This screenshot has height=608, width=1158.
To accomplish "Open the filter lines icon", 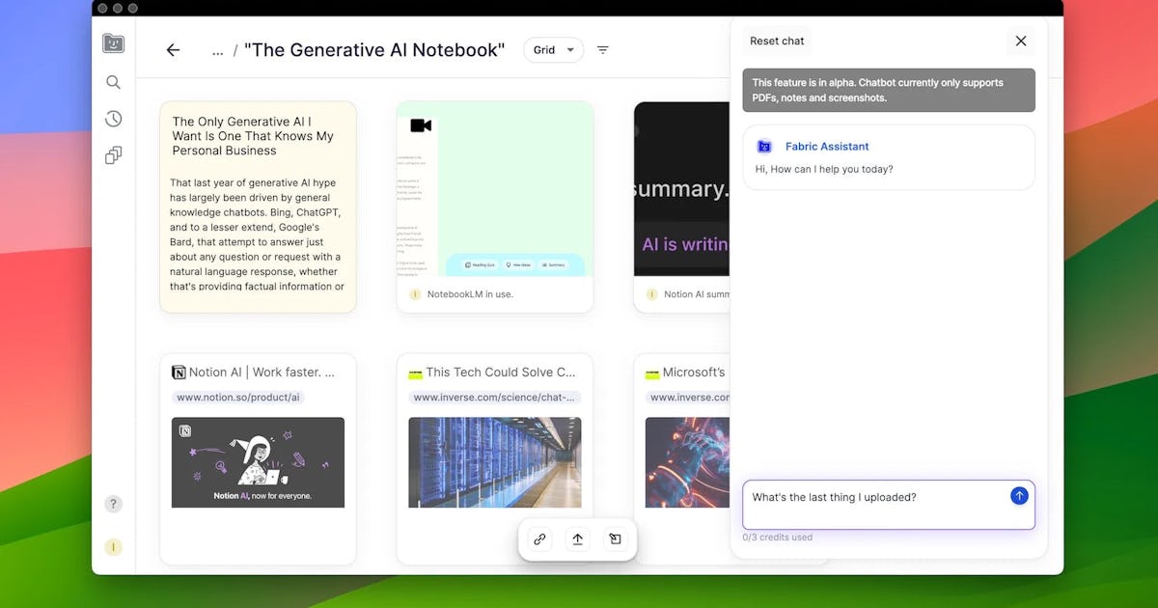I will 603,50.
